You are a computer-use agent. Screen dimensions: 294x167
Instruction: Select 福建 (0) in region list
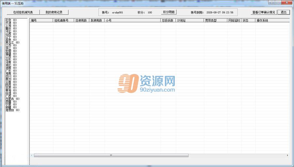coord(11,54)
